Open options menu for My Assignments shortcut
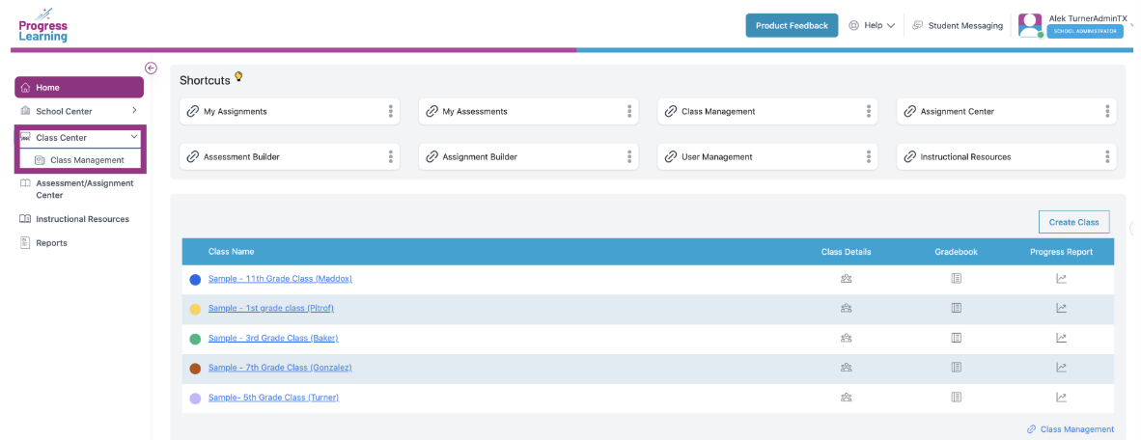 coord(390,111)
